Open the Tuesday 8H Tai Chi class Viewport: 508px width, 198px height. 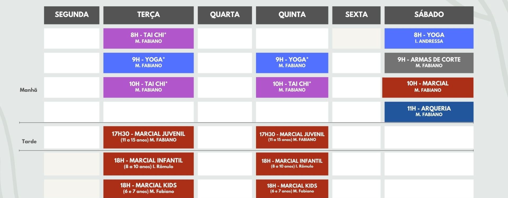coord(148,38)
